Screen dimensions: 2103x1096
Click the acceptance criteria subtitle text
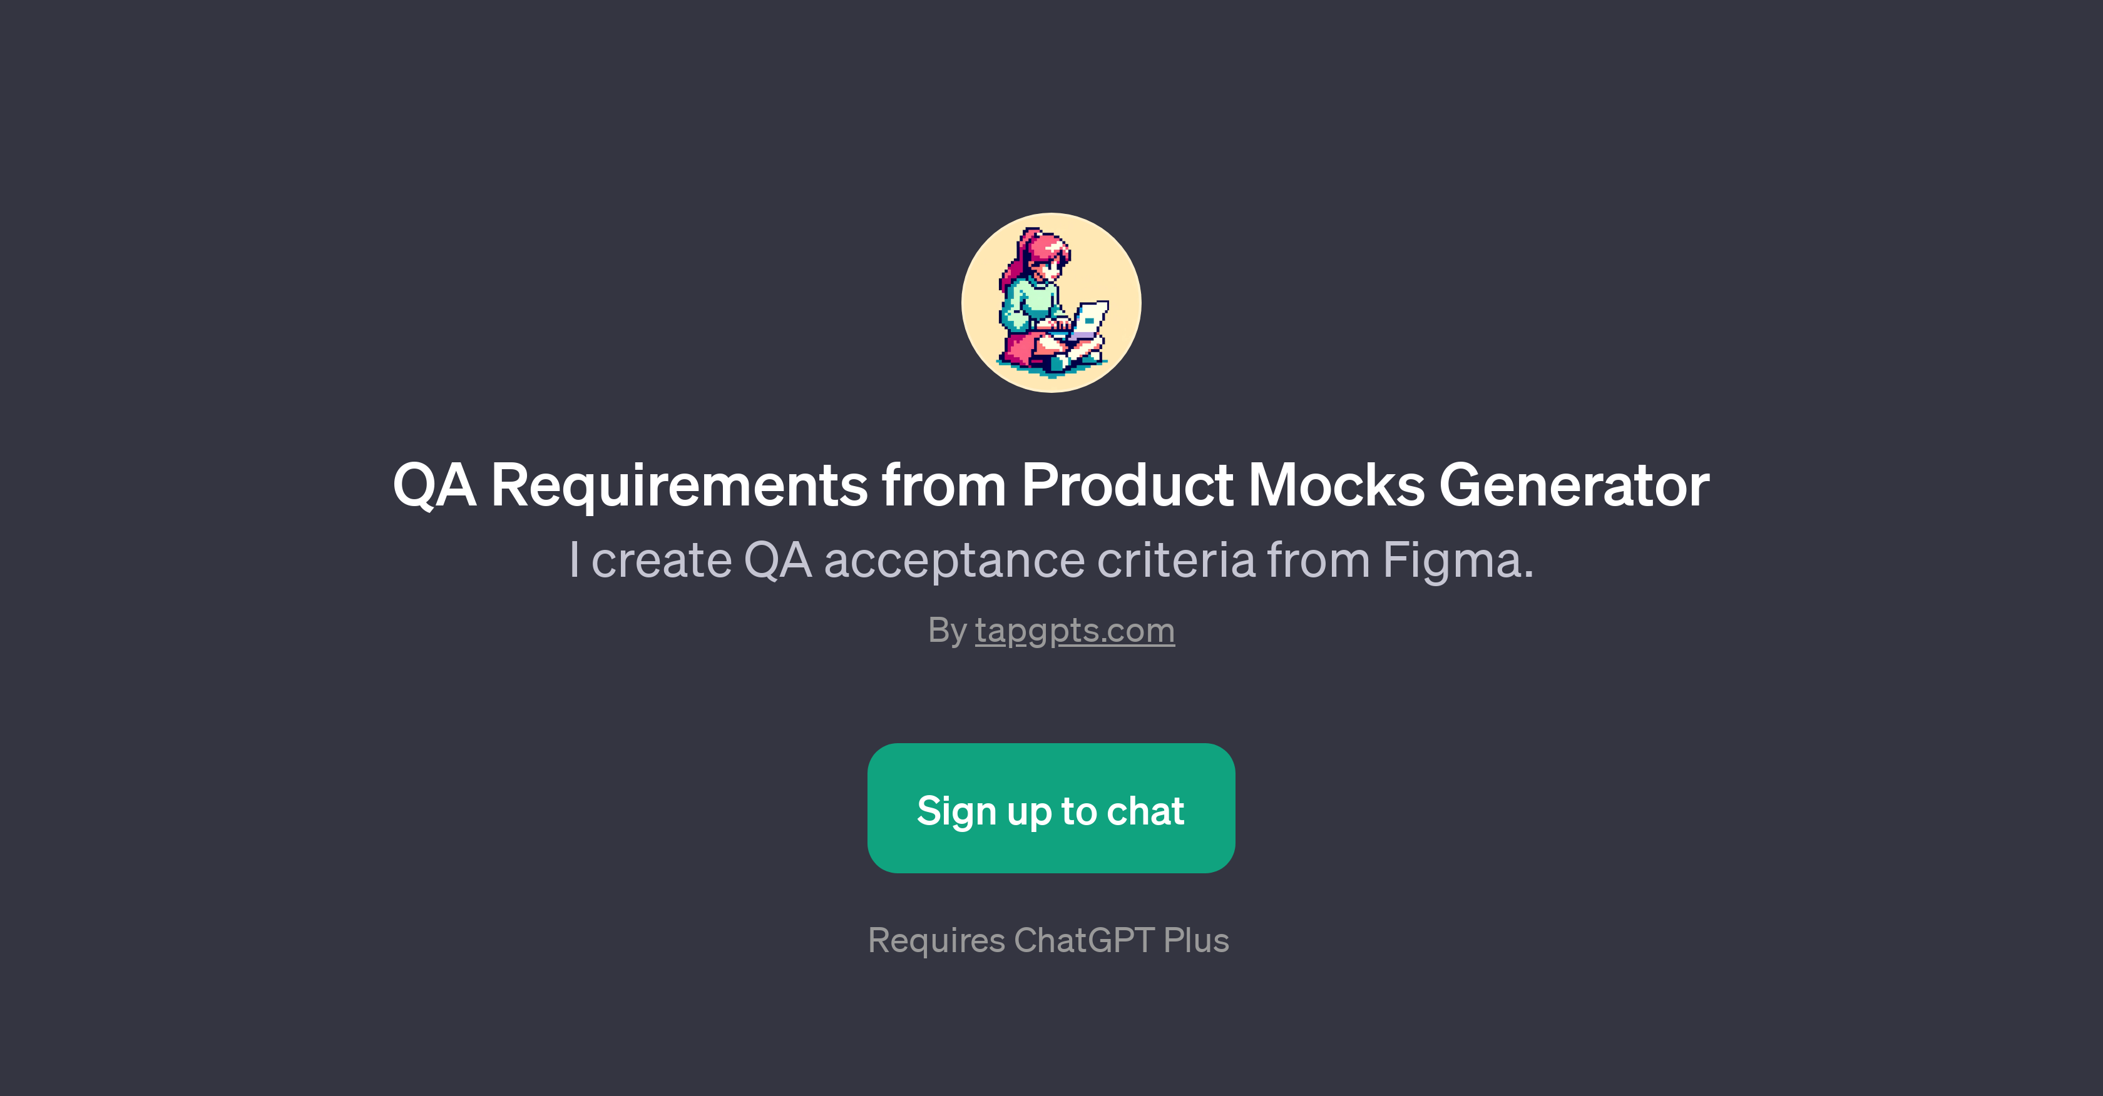(1051, 558)
